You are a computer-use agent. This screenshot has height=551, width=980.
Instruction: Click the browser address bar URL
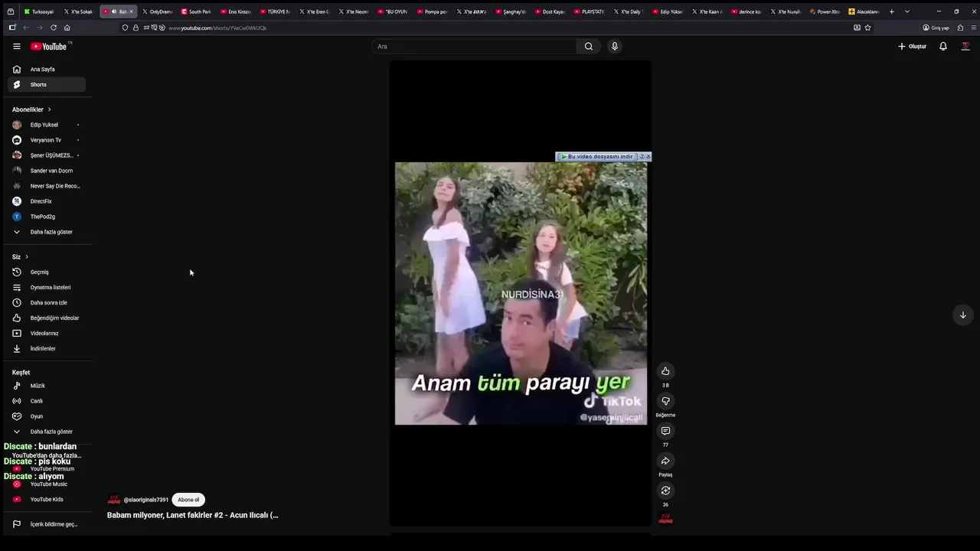[217, 28]
